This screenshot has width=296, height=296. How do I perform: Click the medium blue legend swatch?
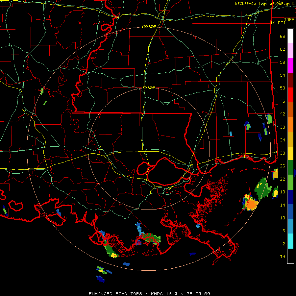coord(290,211)
